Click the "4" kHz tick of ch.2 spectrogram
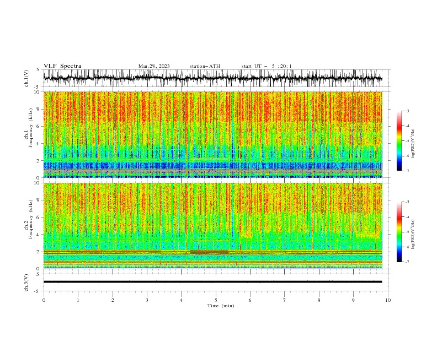Screen dimensions: 437x337 coord(38,235)
